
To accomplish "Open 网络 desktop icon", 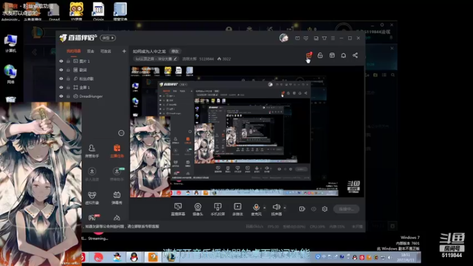I will point(11,74).
